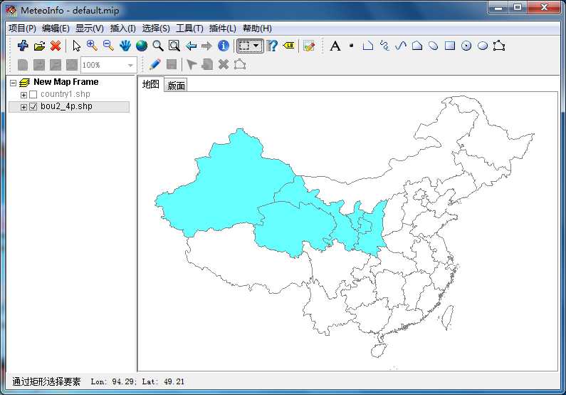The height and width of the screenshot is (395, 566).
Task: Select the arrow pointer tool
Action: 76,46
